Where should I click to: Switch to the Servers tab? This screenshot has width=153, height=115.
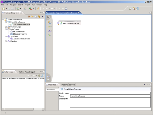pyautogui.click(x=72, y=85)
